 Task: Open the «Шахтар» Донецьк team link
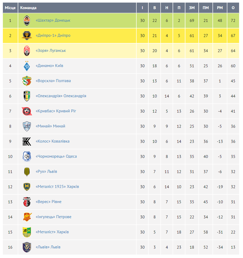tap(53, 20)
